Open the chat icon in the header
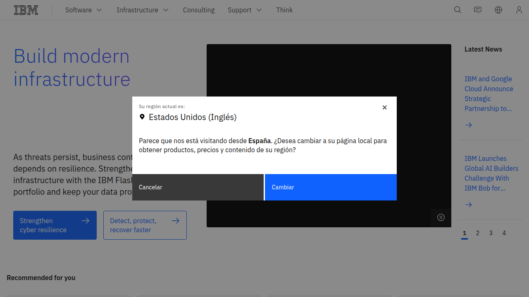 tap(478, 10)
